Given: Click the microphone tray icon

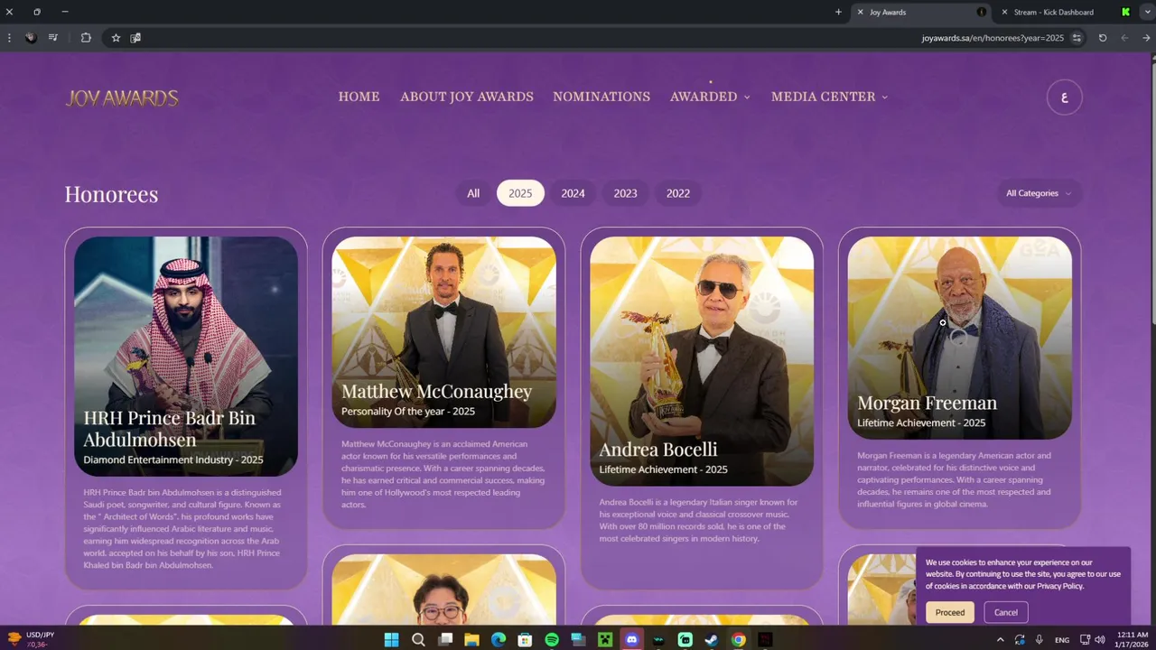Looking at the screenshot, I should (x=1039, y=639).
